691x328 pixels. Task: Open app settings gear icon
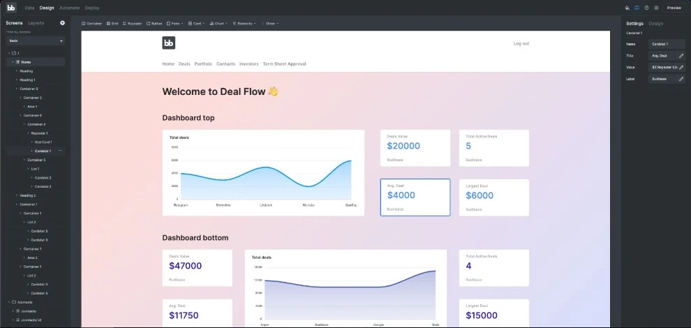(x=656, y=8)
